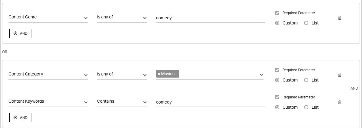Screen dimensions: 362x128
Task: Open the Content Category parameter dropdown
Action: click(x=48, y=74)
